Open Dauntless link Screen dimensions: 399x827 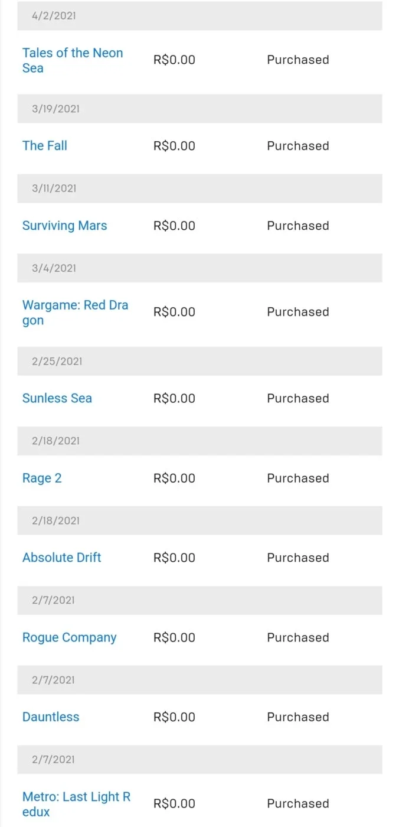click(x=51, y=717)
